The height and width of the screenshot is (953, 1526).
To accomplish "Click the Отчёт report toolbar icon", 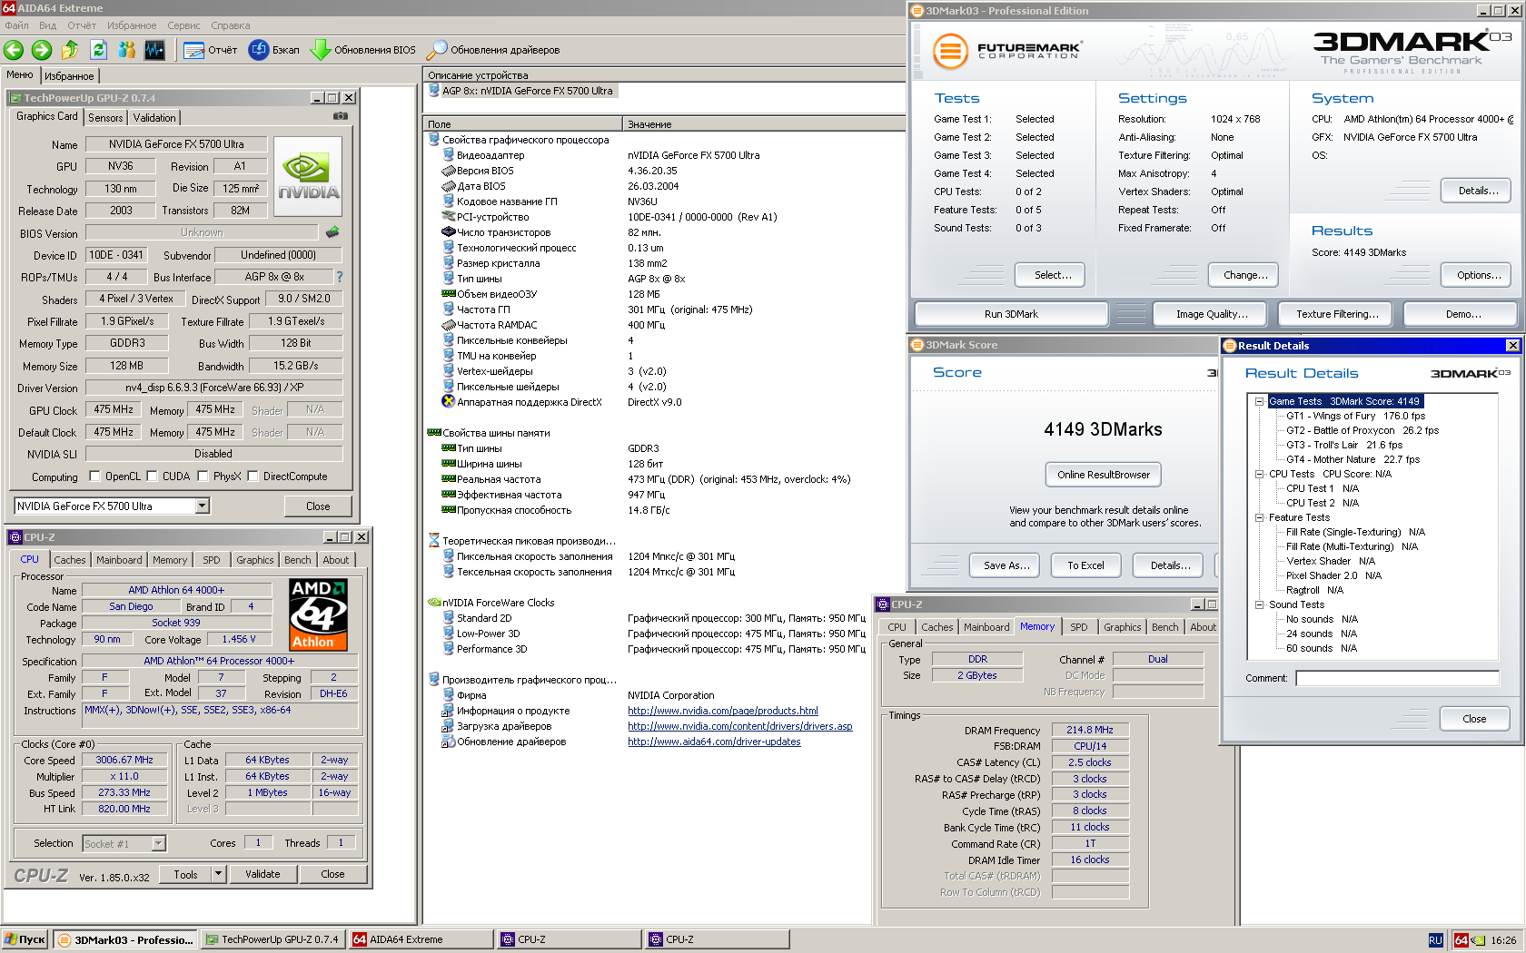I will (193, 50).
